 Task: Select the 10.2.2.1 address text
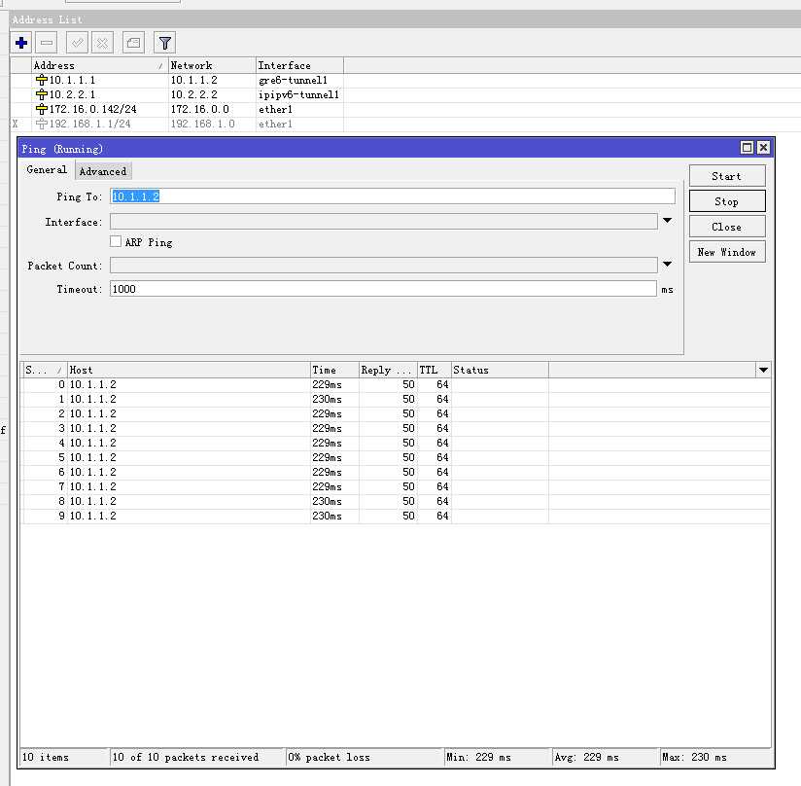click(72, 94)
